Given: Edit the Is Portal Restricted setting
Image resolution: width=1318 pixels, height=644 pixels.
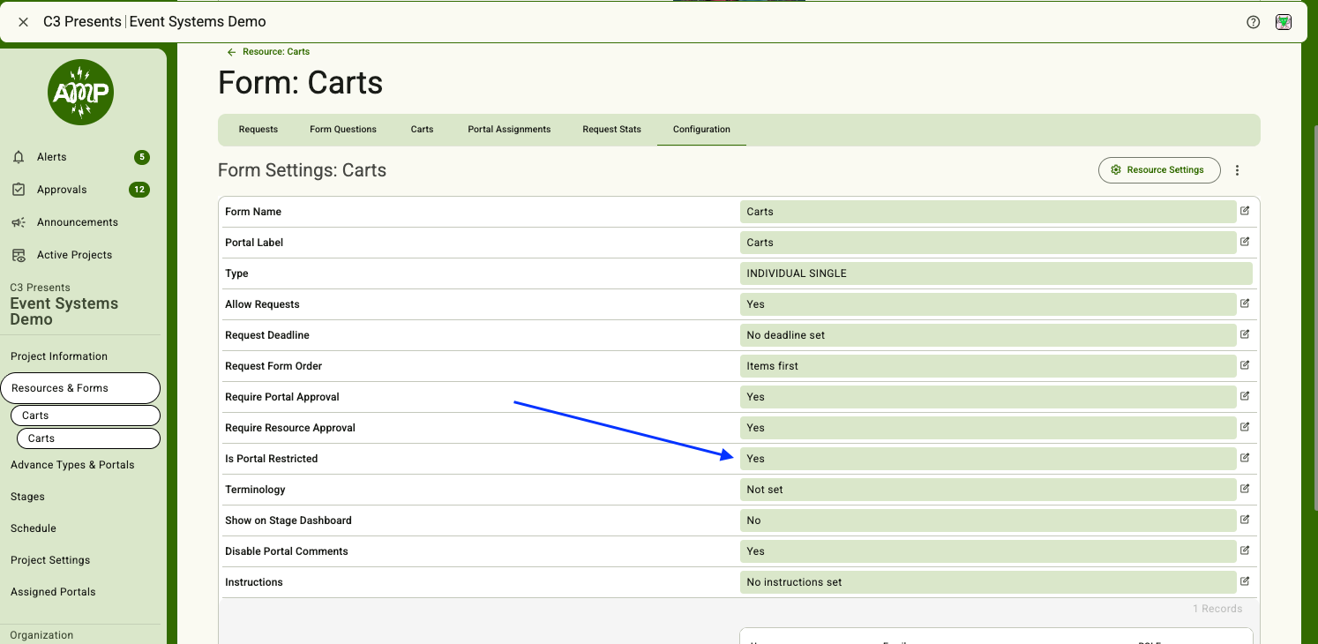Looking at the screenshot, I should tap(1245, 458).
